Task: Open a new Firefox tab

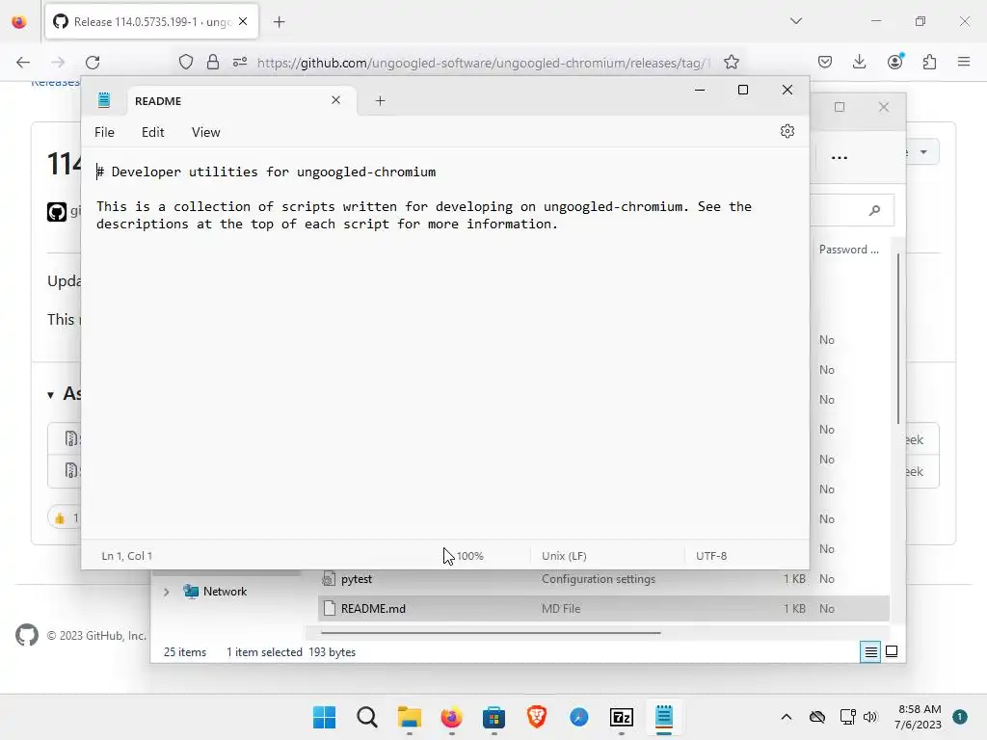Action: 279,22
